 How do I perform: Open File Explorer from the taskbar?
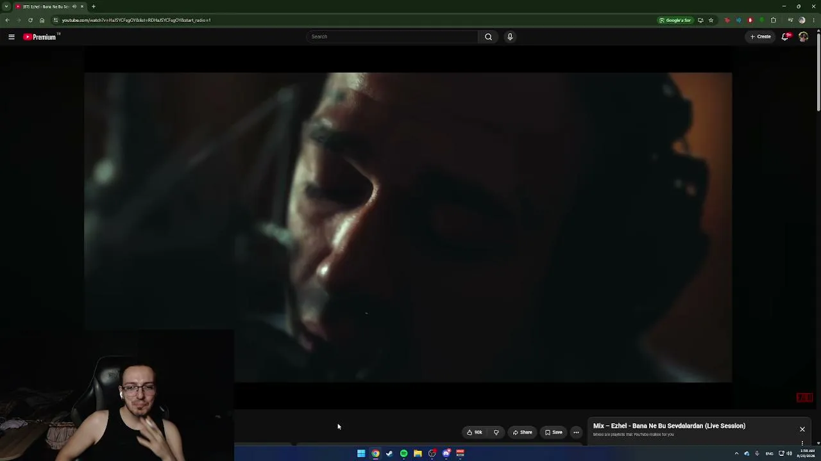[418, 453]
